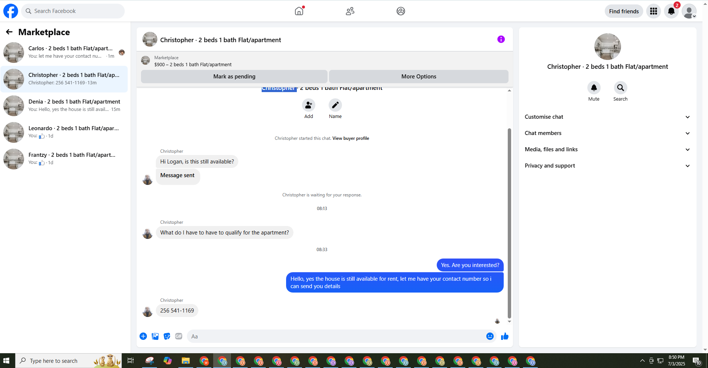
Task: Open Leonardo conversation
Action: (x=64, y=132)
